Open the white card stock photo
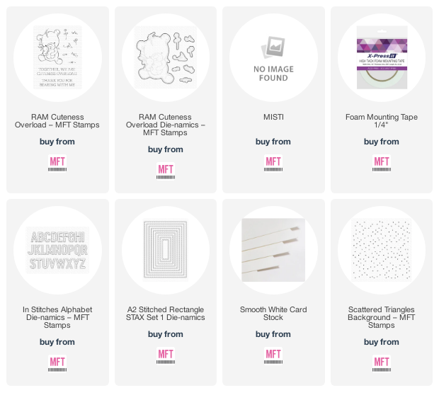This screenshot has width=439, height=400. (x=273, y=250)
